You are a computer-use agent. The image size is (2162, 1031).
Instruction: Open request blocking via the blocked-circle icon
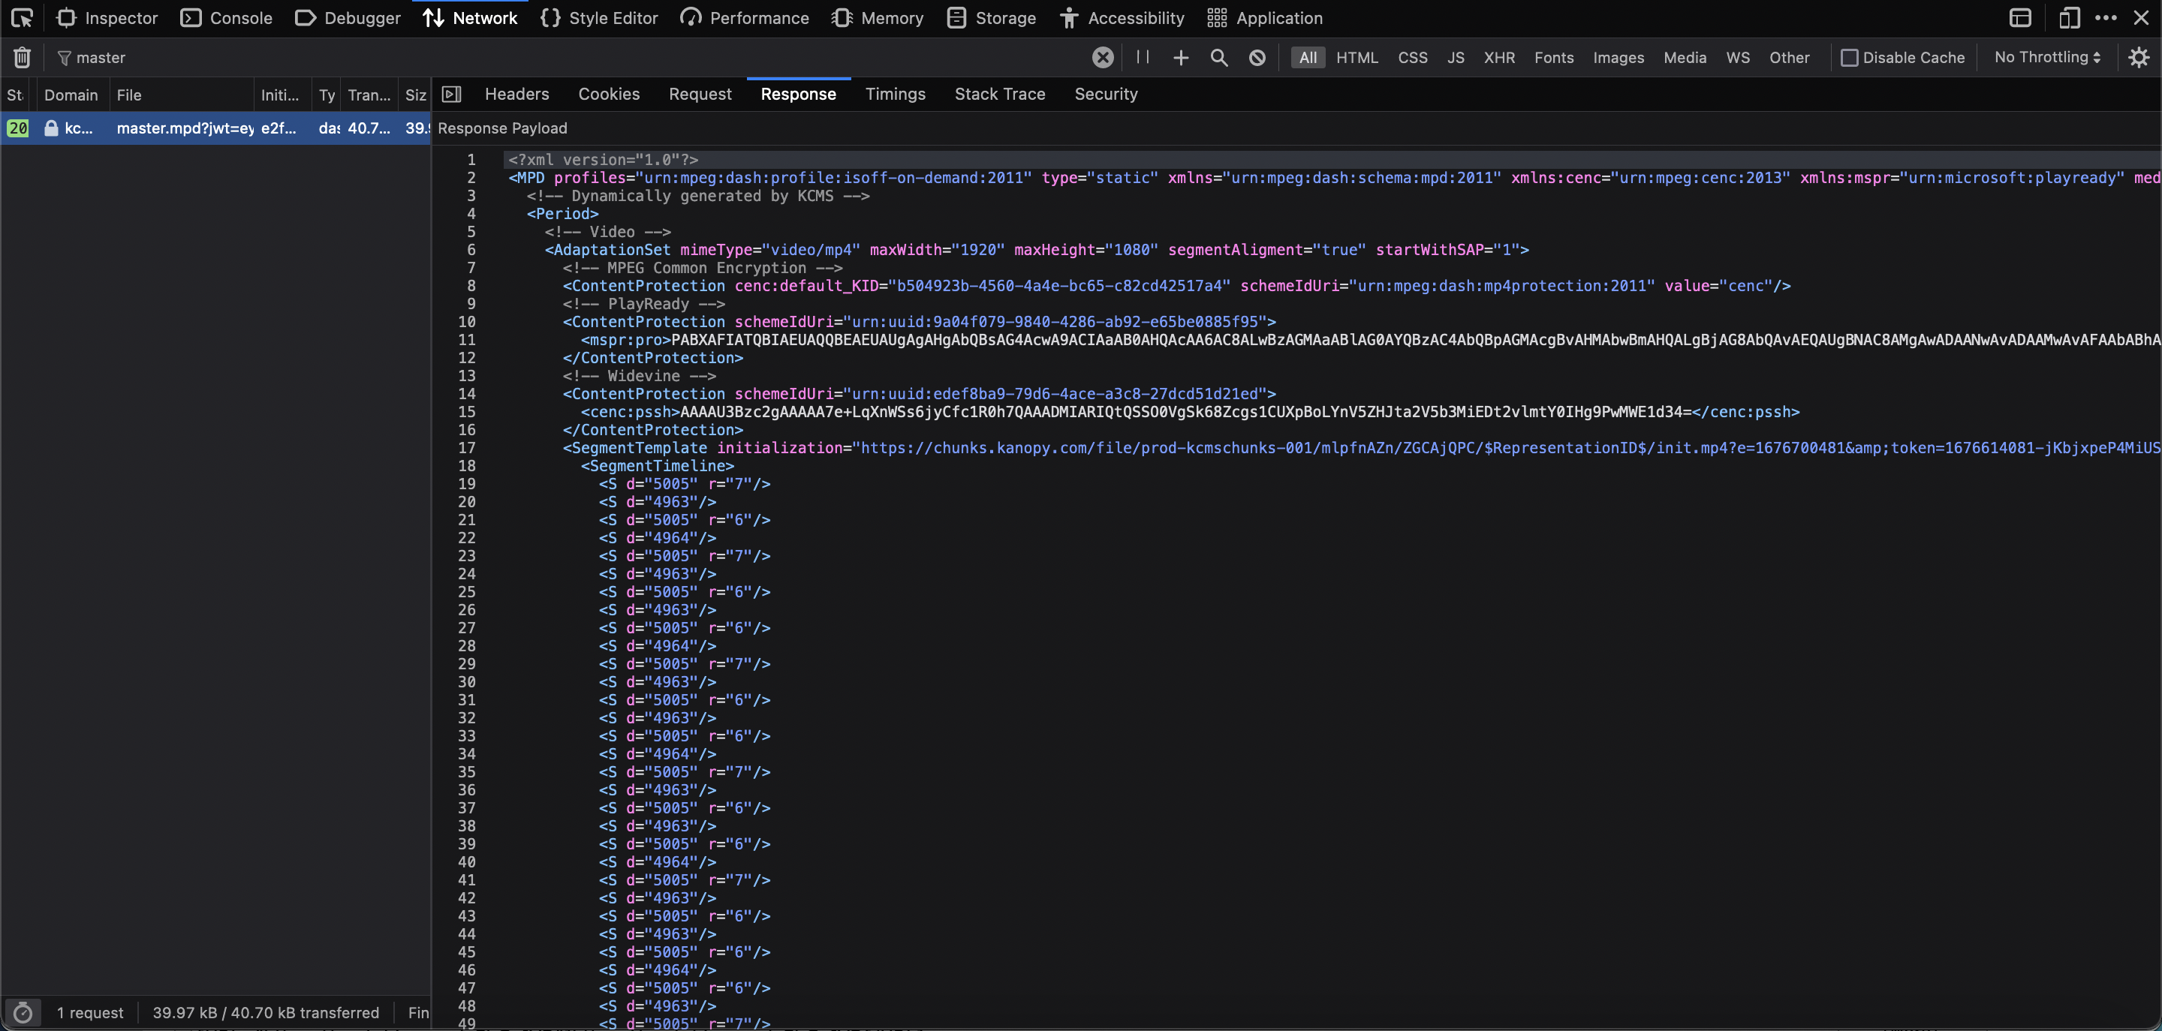coord(1257,57)
